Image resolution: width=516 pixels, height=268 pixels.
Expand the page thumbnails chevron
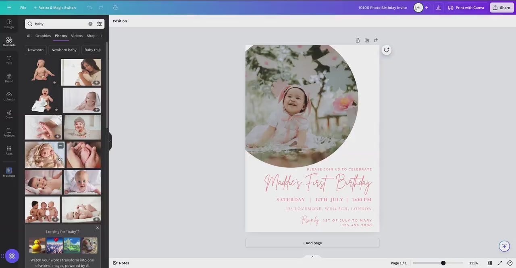tap(312, 257)
